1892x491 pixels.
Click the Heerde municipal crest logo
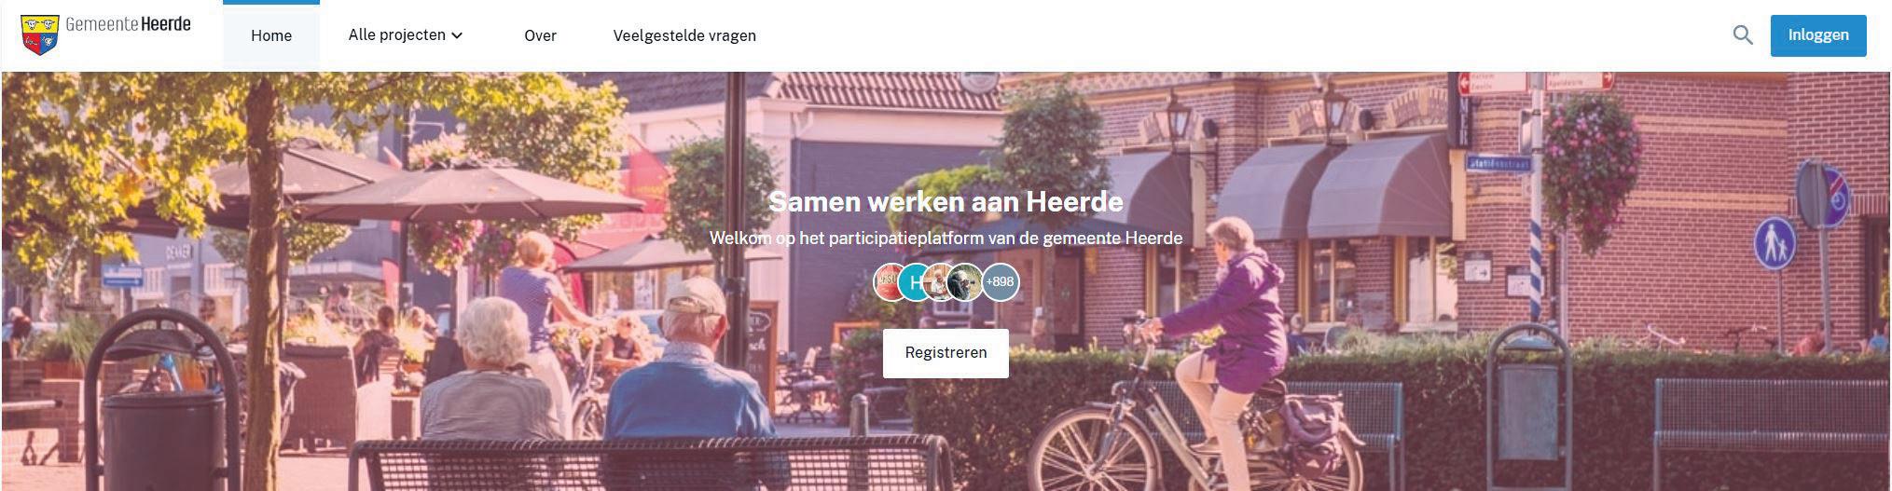(x=39, y=34)
